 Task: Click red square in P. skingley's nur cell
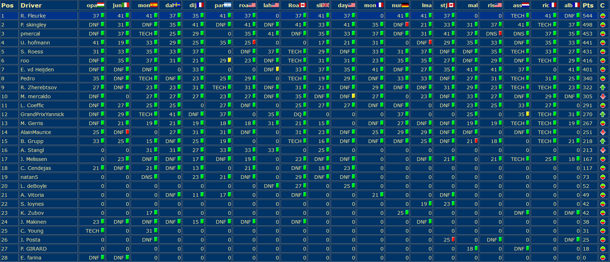pos(407,24)
